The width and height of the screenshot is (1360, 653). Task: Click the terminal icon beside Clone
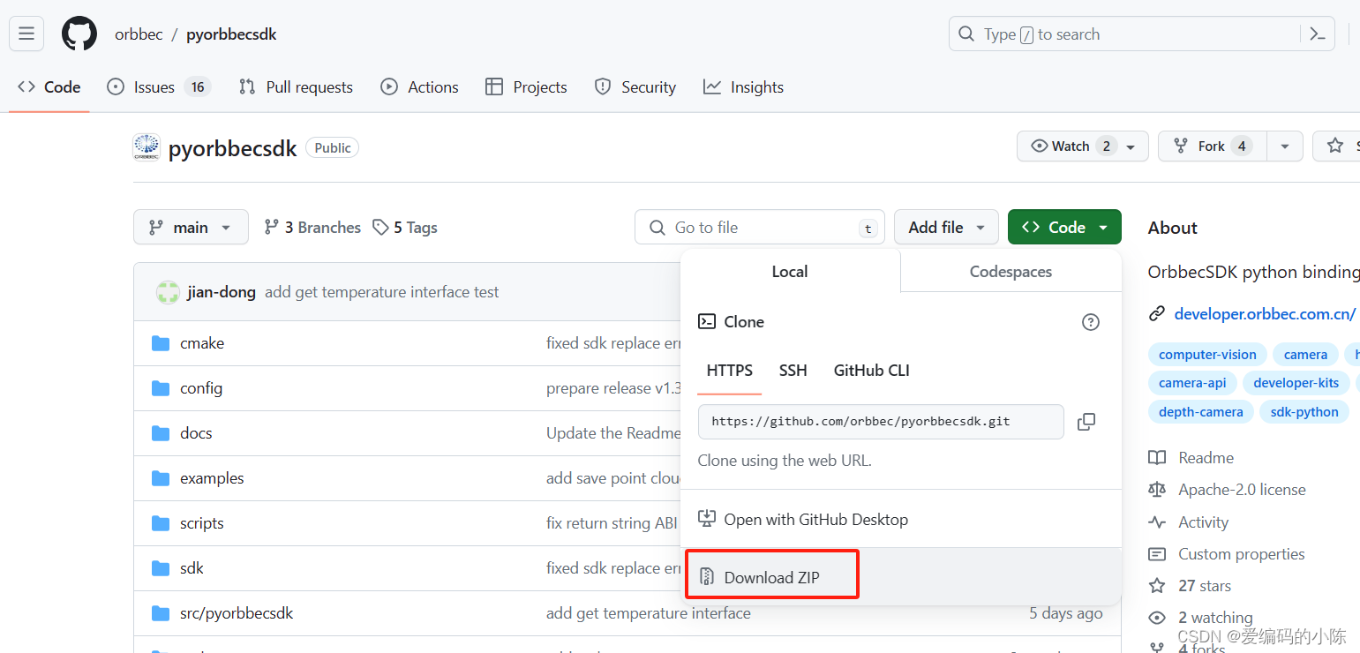point(707,322)
